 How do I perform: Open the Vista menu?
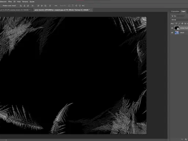[19, 1]
